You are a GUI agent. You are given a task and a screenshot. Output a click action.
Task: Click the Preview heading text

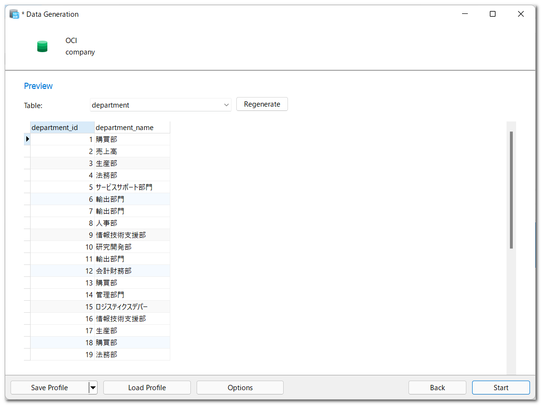tap(38, 86)
